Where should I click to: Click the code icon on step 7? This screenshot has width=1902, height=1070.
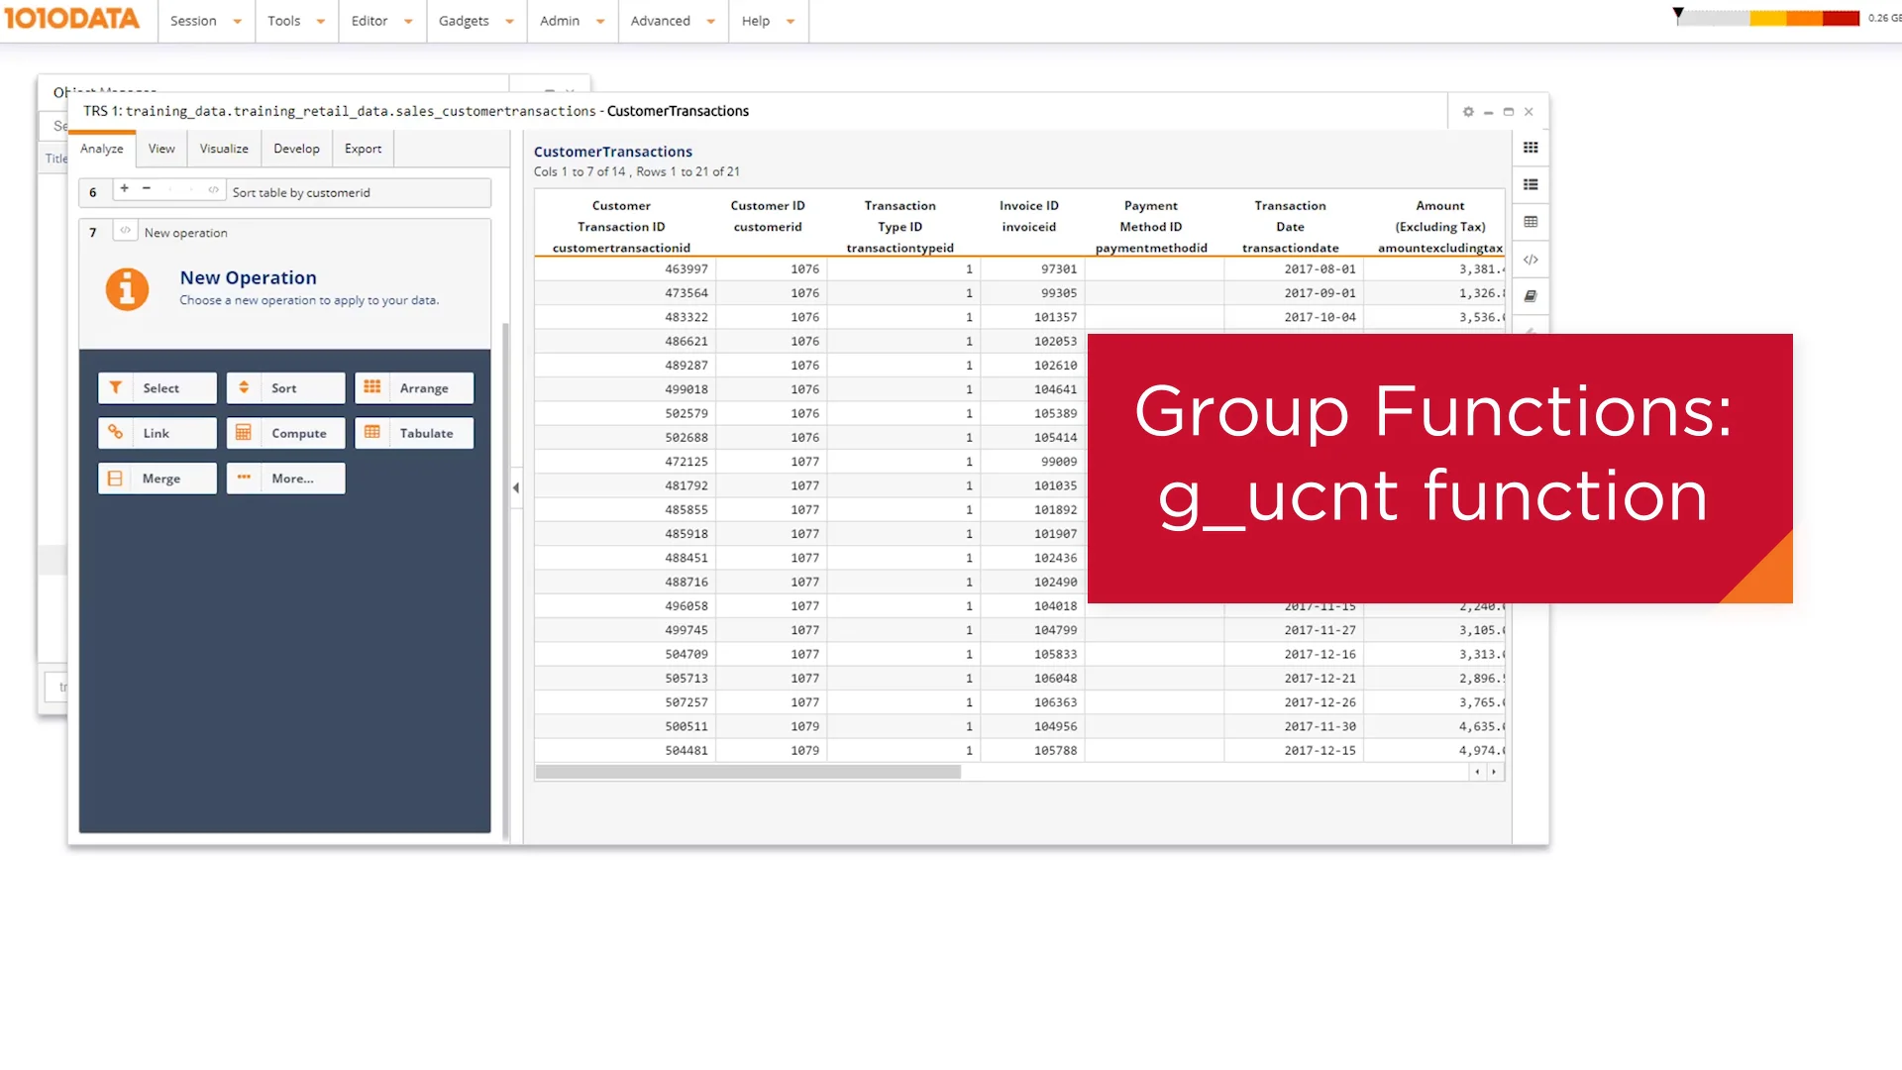click(x=125, y=231)
